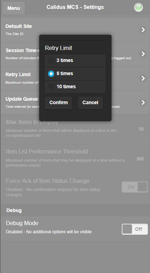150x273 pixels.
Task: Toggle the Debug Mode switch
Action: (x=135, y=229)
